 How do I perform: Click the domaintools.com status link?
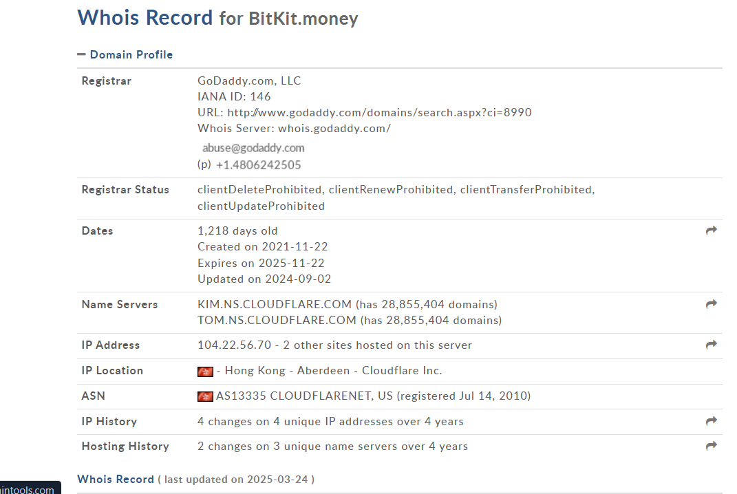click(27, 489)
